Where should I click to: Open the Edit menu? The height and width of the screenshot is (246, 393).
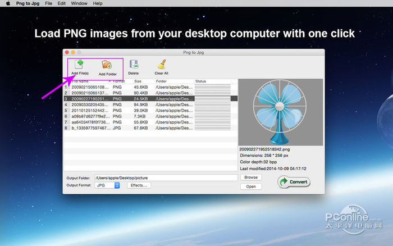(61, 3)
